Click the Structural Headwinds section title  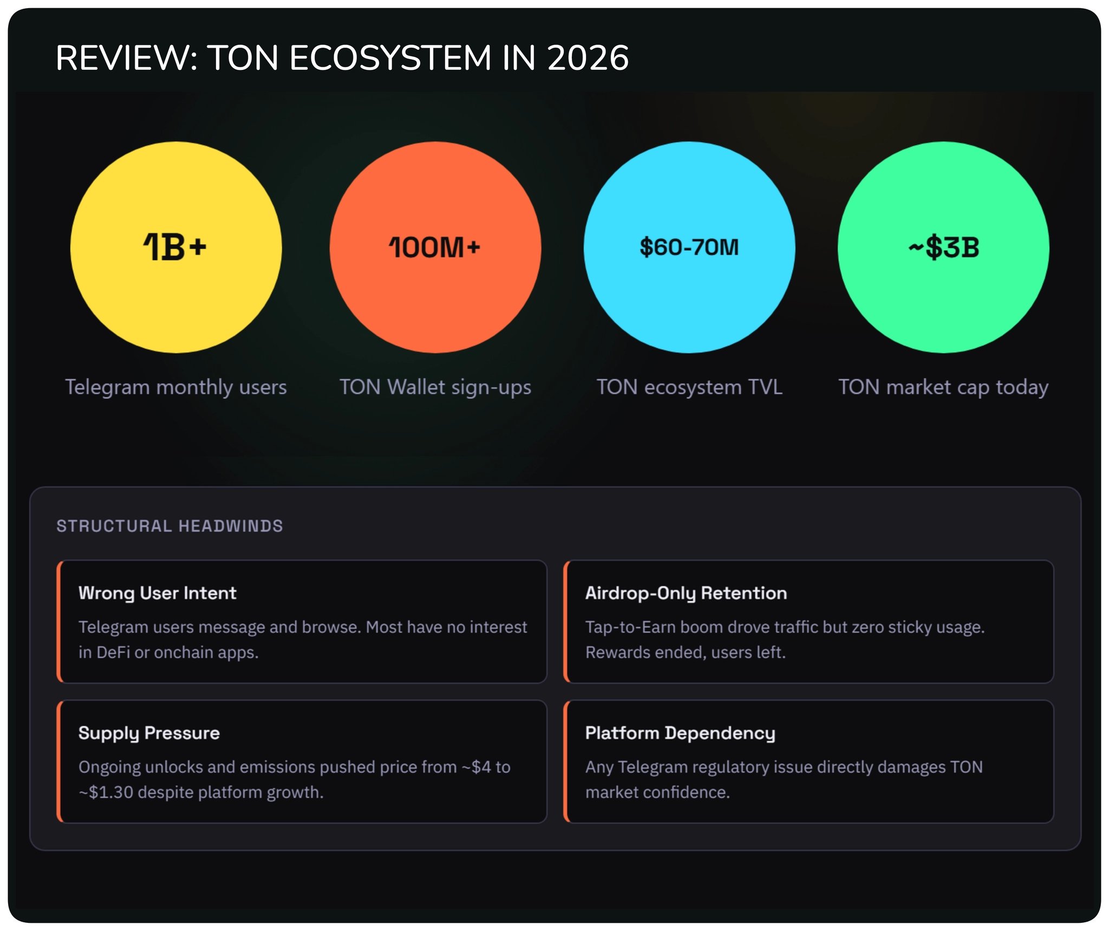point(169,526)
